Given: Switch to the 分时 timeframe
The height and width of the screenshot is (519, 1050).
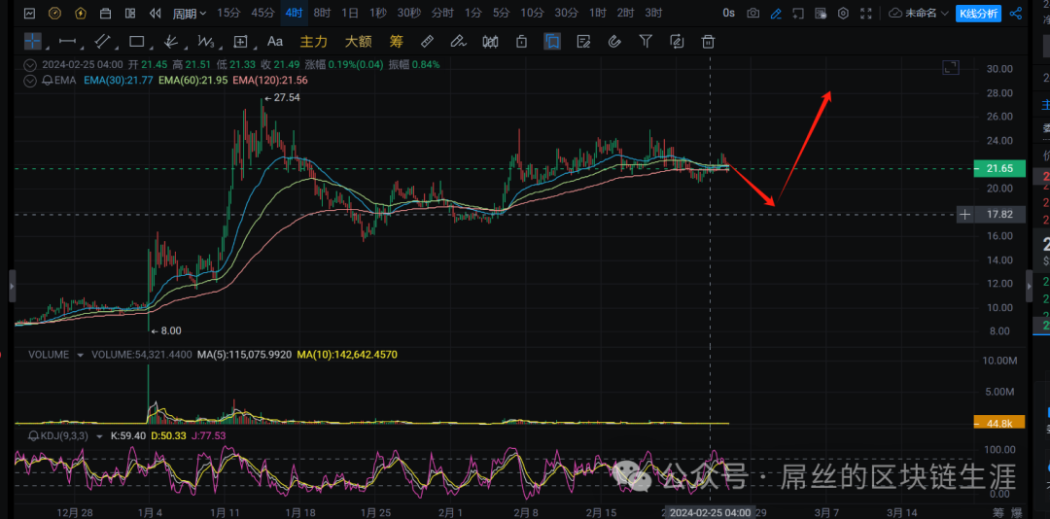Looking at the screenshot, I should (x=442, y=13).
